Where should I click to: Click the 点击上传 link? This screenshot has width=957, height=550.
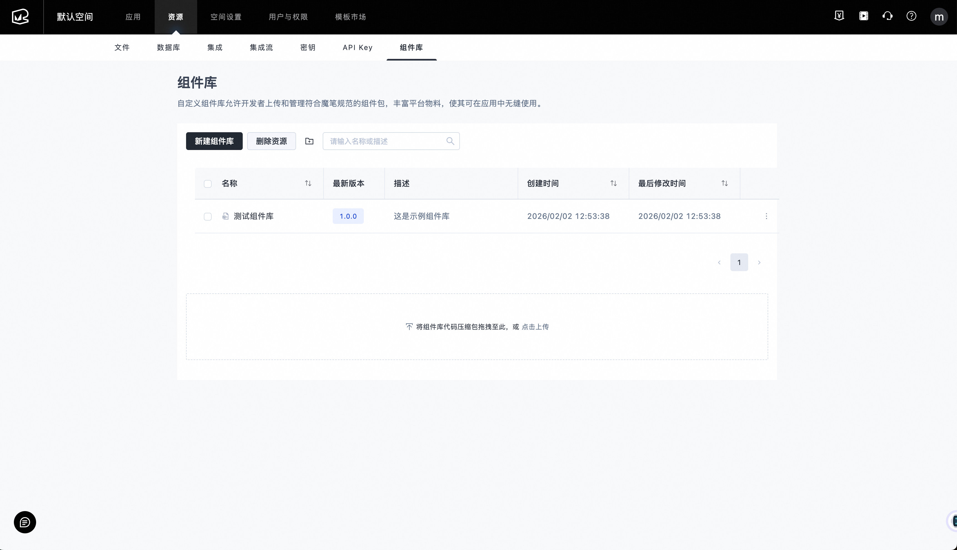point(535,327)
